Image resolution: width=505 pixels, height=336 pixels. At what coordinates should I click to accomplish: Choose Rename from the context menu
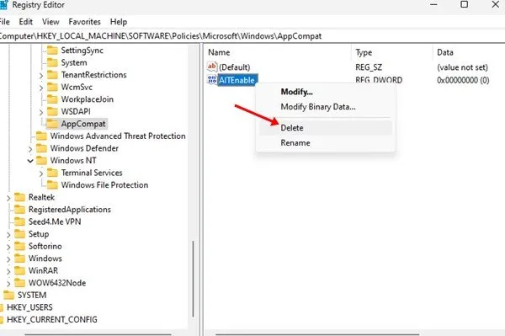coord(325,142)
